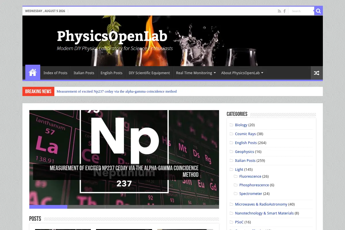The image size is (345, 230).
Task: Open Italian Posts in navigation bar
Action: coord(84,73)
